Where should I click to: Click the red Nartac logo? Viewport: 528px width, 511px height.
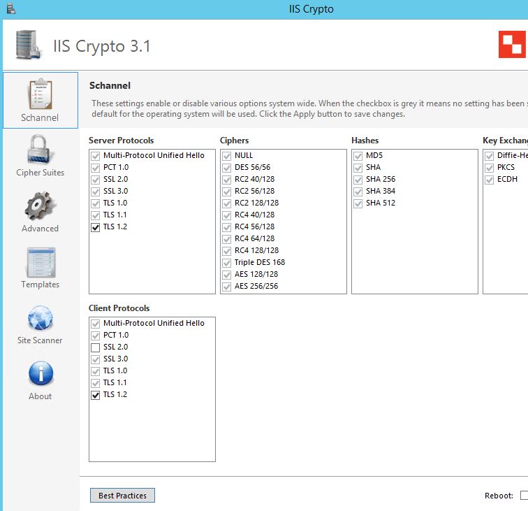[512, 45]
